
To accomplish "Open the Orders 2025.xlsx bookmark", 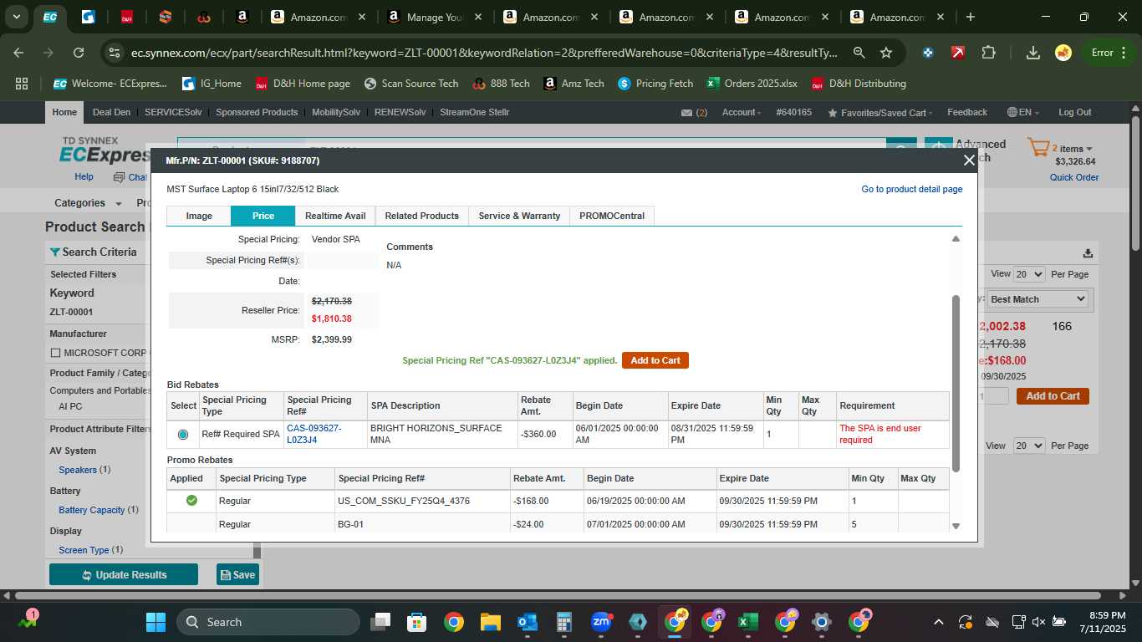I will (x=752, y=84).
